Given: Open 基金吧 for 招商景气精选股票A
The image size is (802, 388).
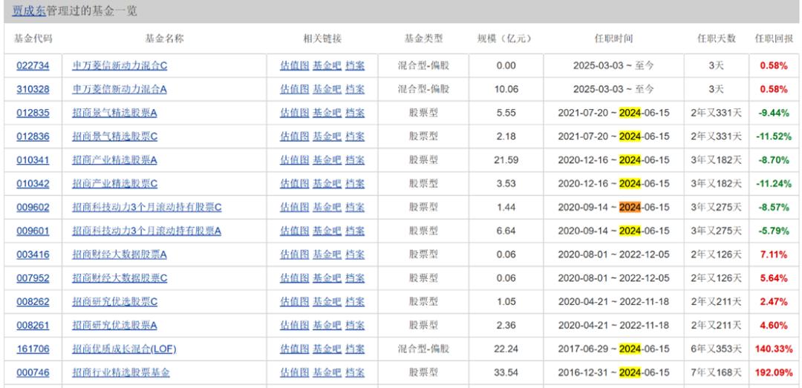Looking at the screenshot, I should click(327, 113).
